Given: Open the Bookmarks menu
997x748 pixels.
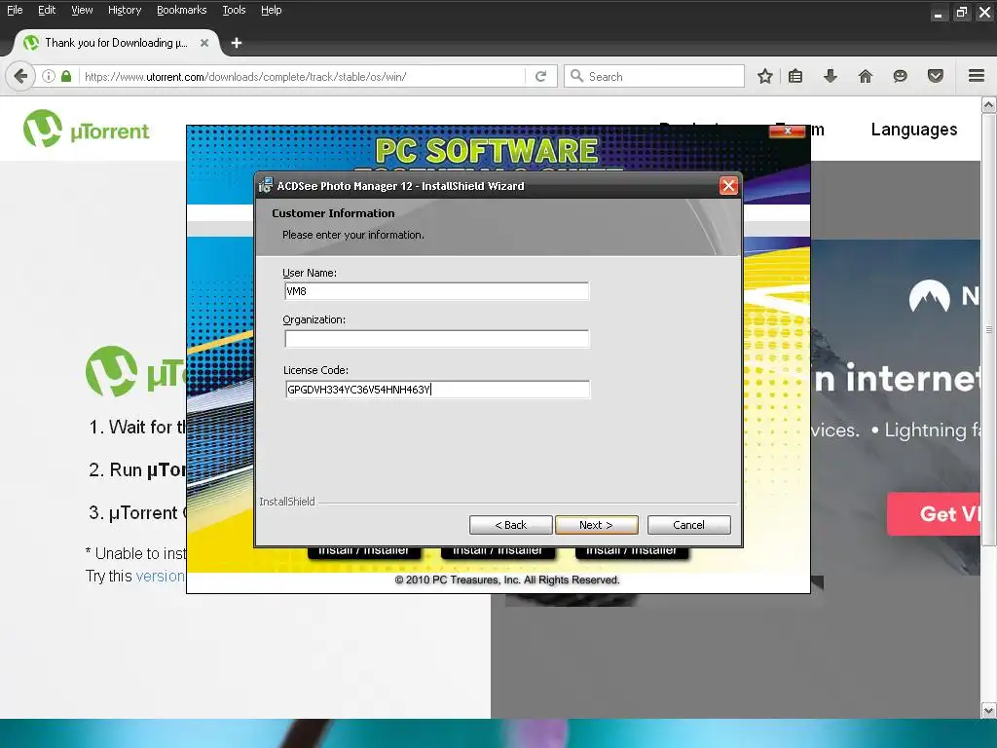Looking at the screenshot, I should [x=182, y=10].
